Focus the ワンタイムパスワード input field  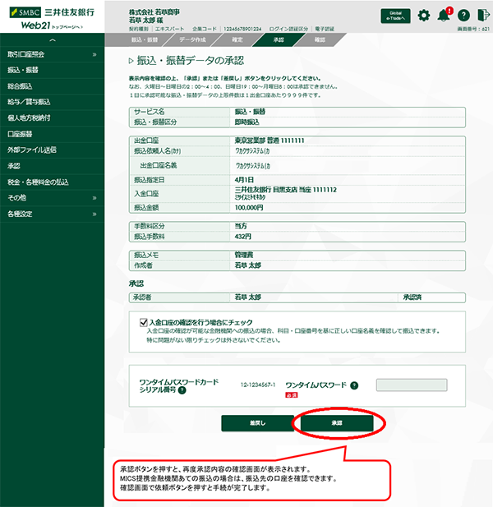tap(412, 385)
